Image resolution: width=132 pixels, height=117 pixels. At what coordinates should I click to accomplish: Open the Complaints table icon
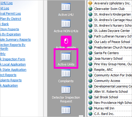[66, 73]
